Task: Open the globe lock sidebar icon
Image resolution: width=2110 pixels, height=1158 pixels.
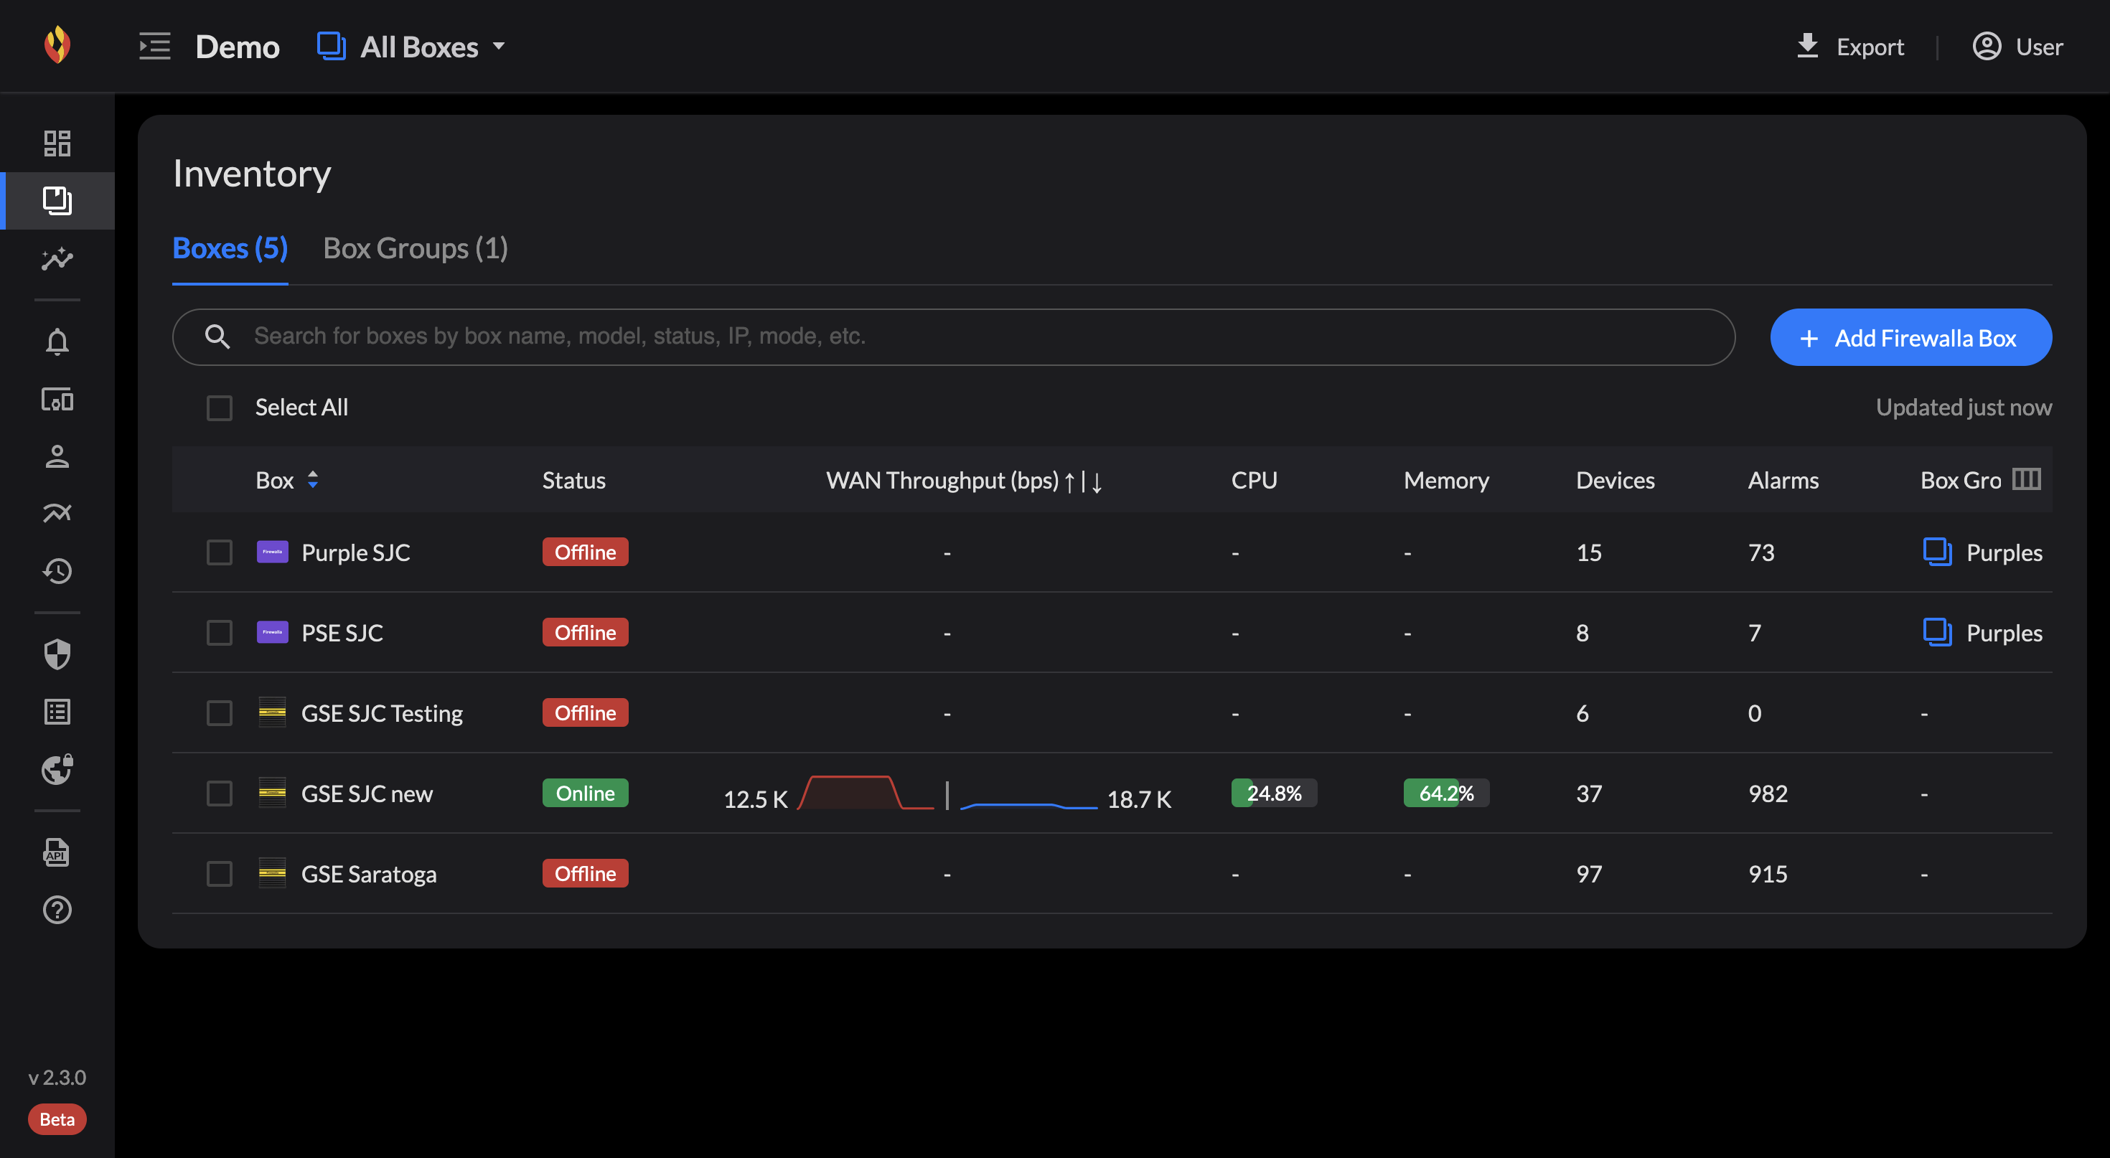Action: click(57, 769)
